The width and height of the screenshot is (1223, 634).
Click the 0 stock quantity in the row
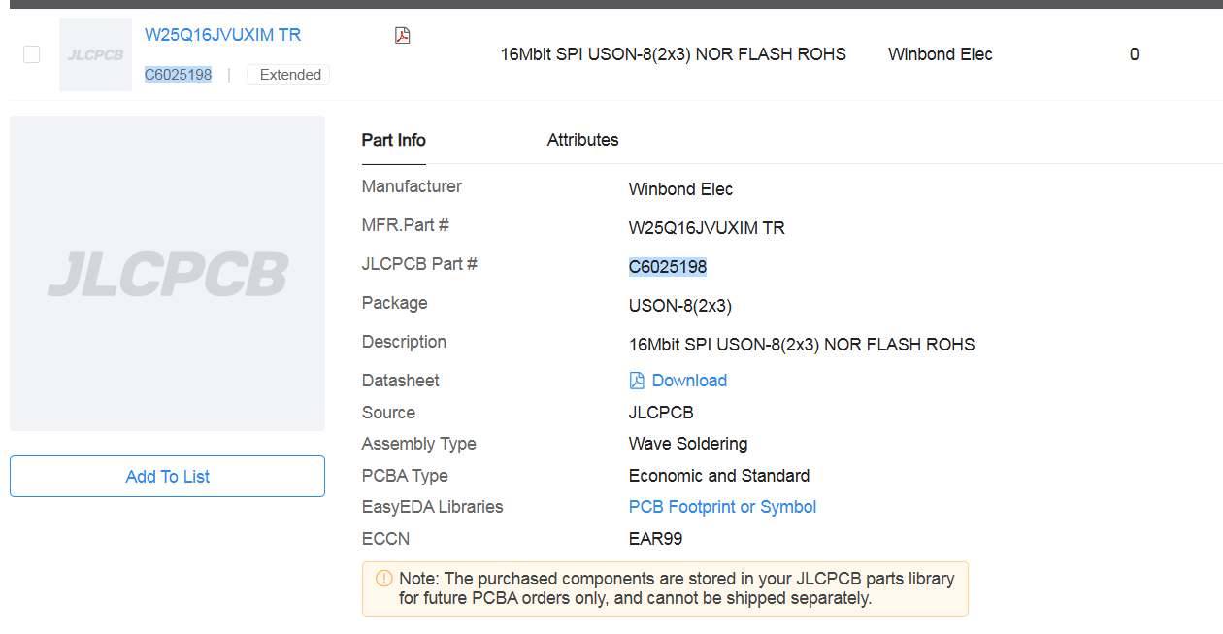pos(1134,54)
